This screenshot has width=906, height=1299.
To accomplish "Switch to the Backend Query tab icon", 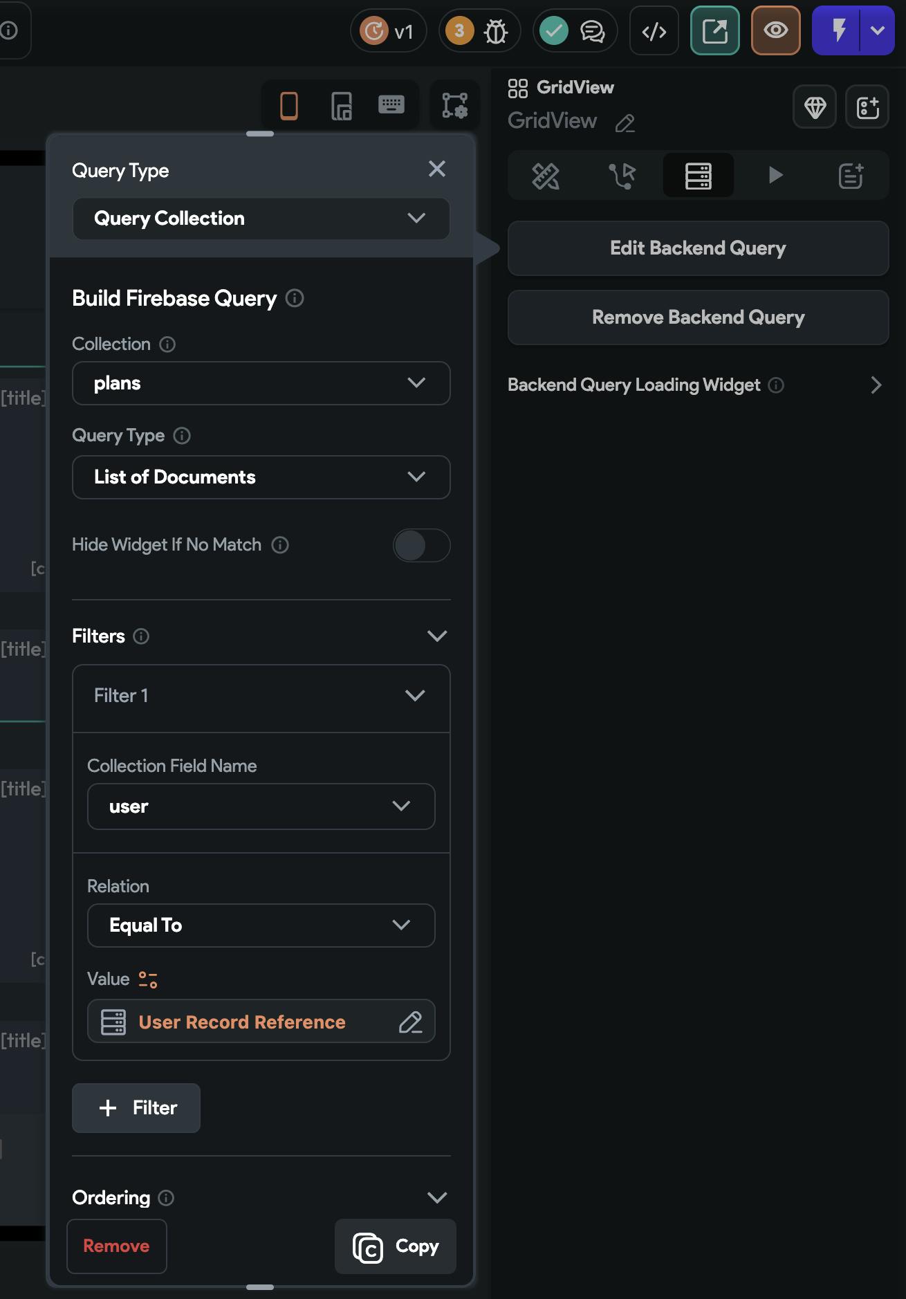I will pos(699,176).
